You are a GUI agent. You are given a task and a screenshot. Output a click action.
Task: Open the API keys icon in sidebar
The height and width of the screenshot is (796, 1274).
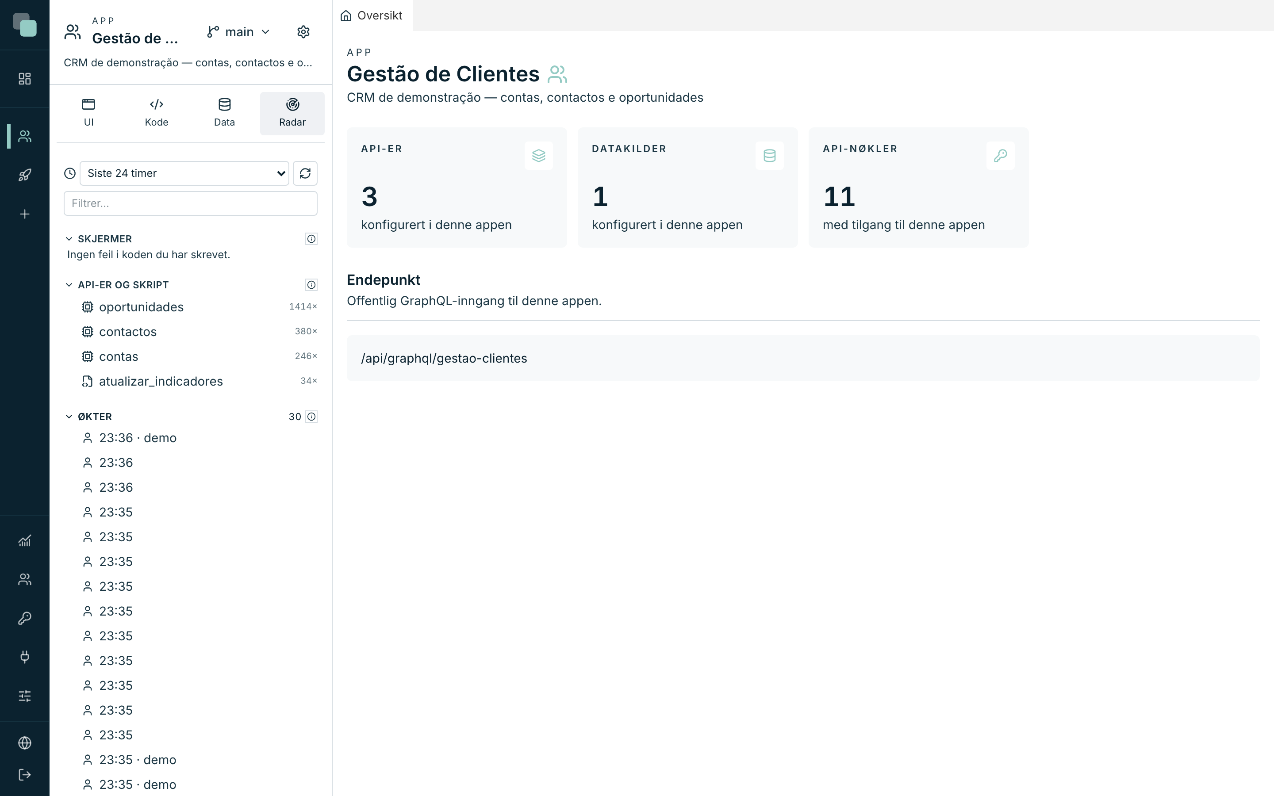click(25, 618)
